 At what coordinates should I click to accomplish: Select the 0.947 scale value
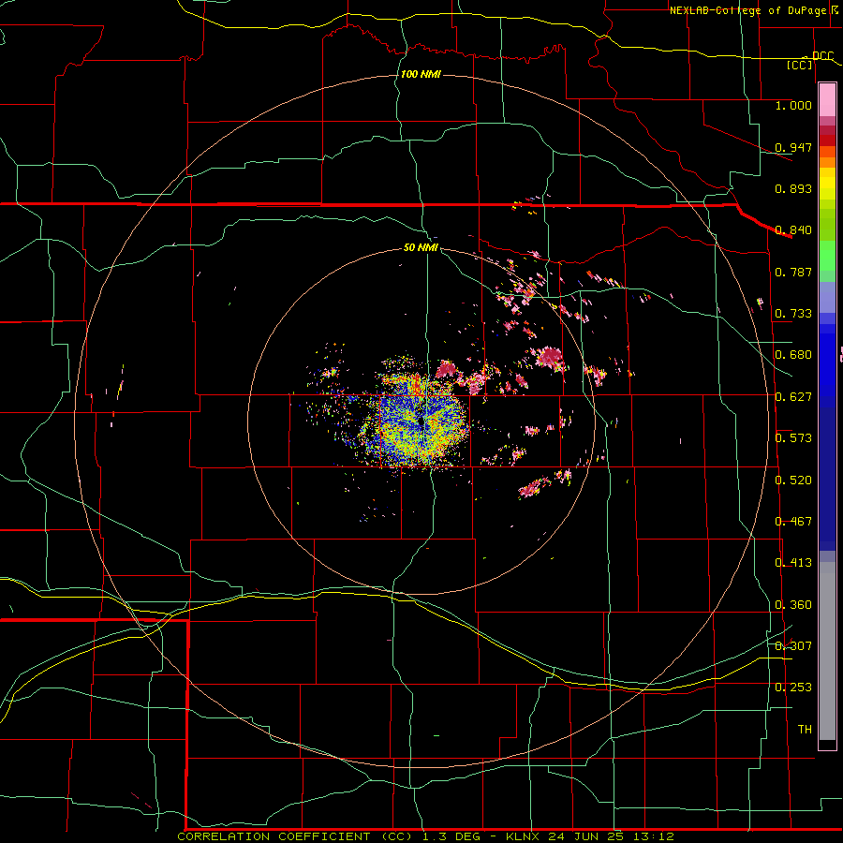pos(793,147)
